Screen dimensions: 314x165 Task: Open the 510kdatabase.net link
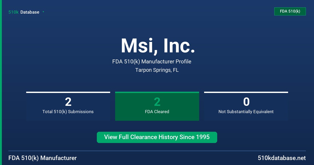click(282, 158)
